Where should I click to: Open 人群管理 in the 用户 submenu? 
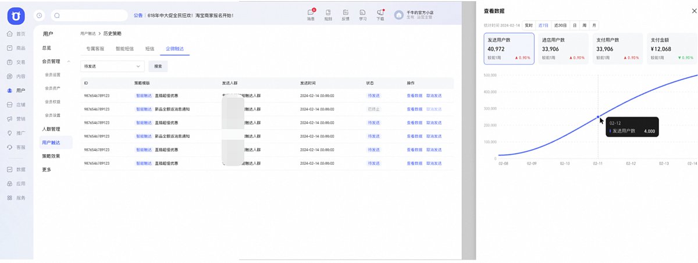pyautogui.click(x=51, y=129)
